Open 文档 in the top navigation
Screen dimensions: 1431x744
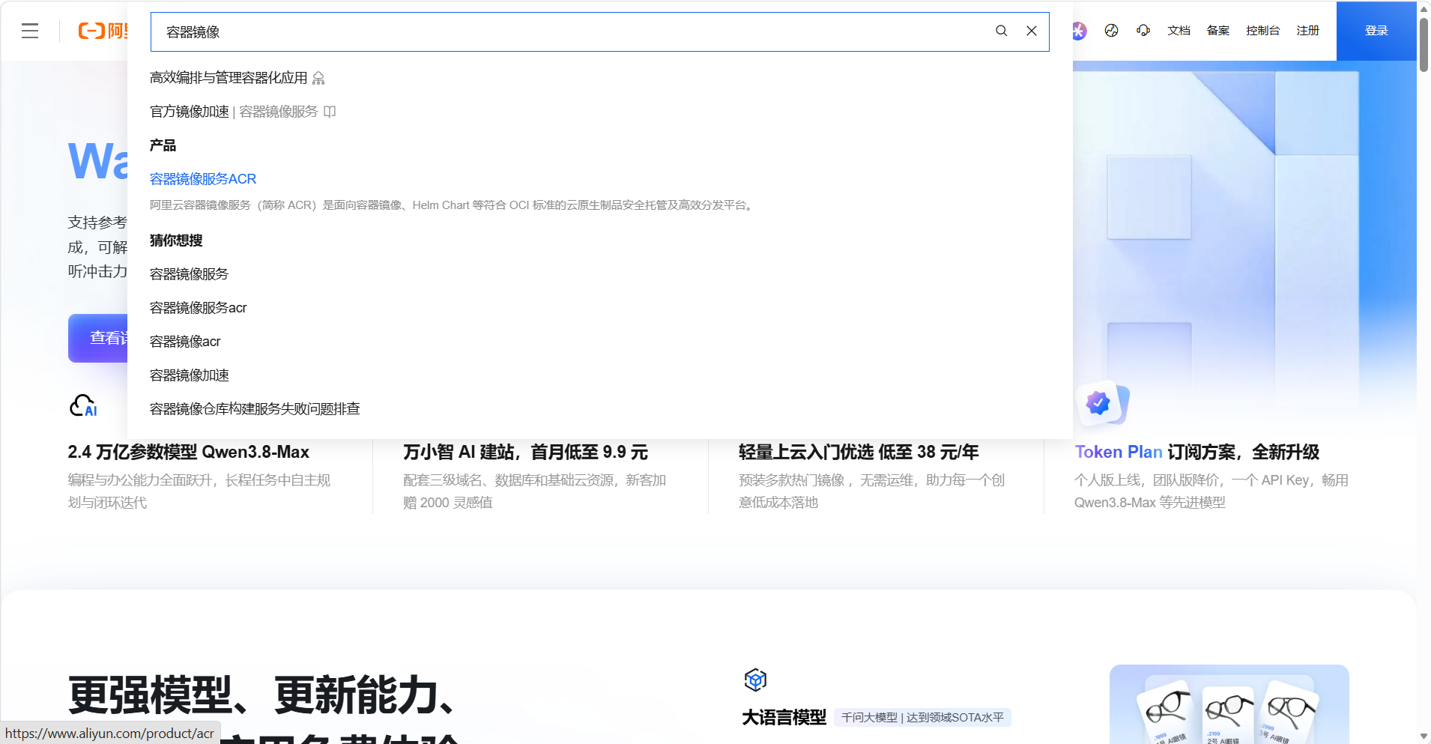click(1179, 31)
